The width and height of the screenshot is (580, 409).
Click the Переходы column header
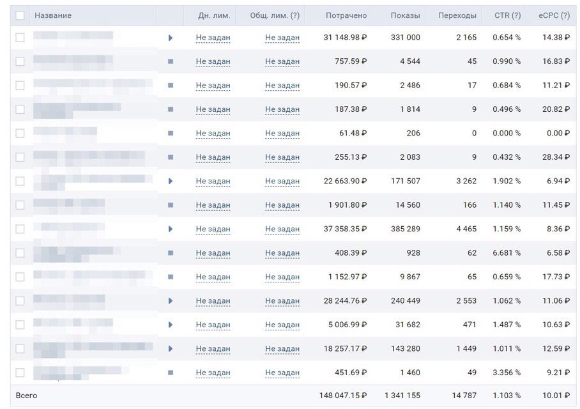pyautogui.click(x=457, y=15)
